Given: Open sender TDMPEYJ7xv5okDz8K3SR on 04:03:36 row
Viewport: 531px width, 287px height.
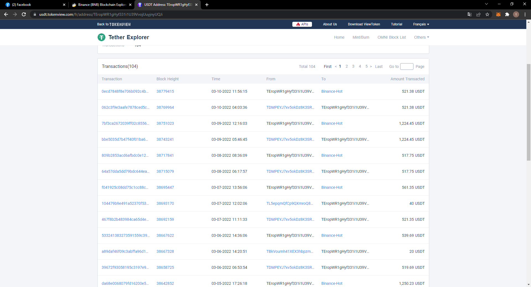Looking at the screenshot, I should (290, 107).
